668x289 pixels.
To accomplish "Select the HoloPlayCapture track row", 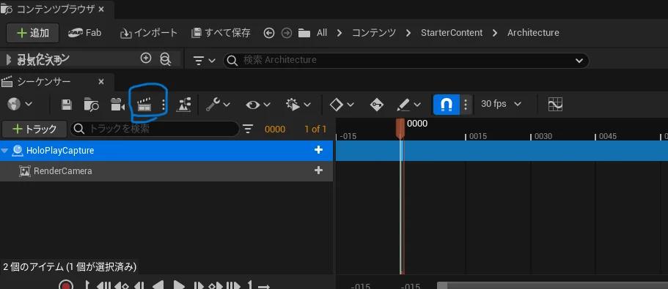I will (166, 151).
